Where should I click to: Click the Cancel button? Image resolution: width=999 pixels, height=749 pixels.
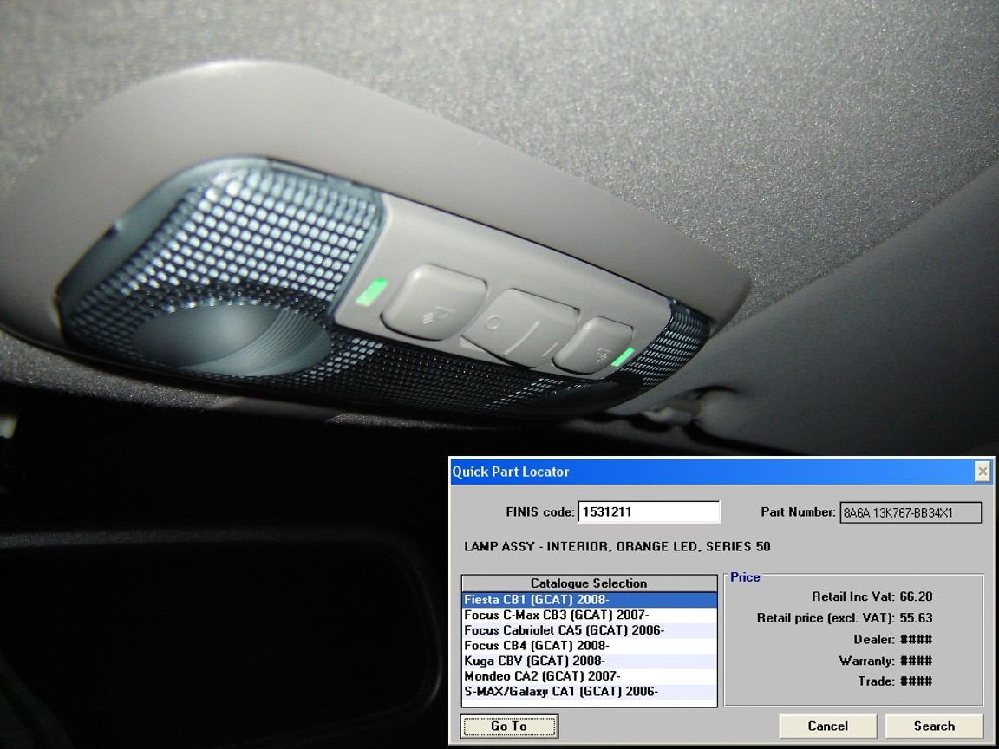point(827,726)
